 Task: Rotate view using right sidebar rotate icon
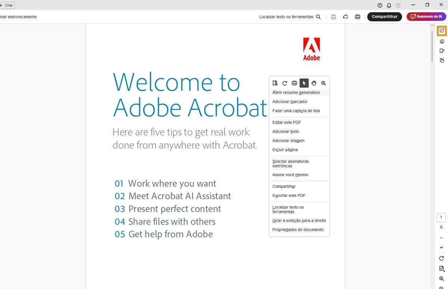pos(442,258)
